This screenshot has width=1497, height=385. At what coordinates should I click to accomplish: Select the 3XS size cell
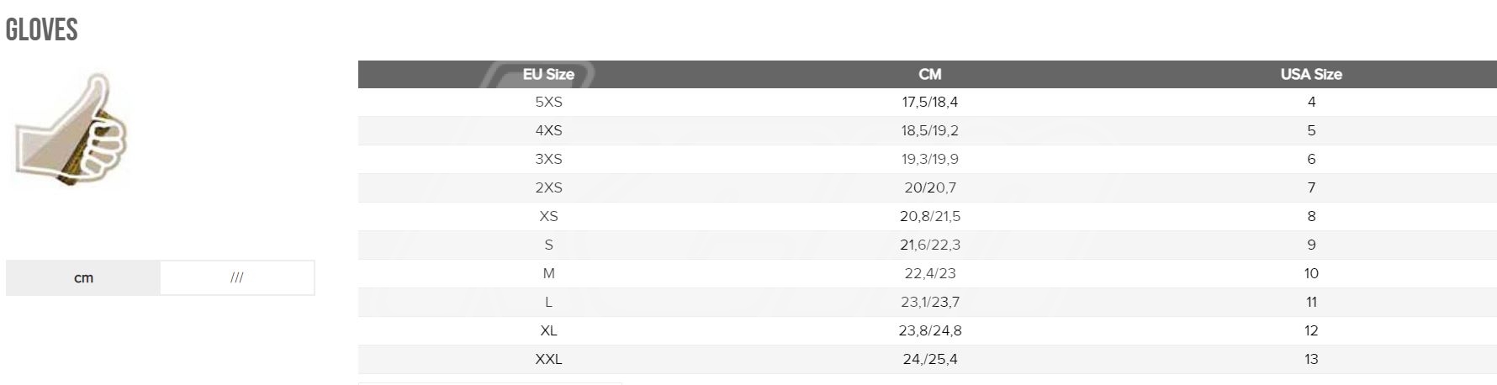pos(548,159)
